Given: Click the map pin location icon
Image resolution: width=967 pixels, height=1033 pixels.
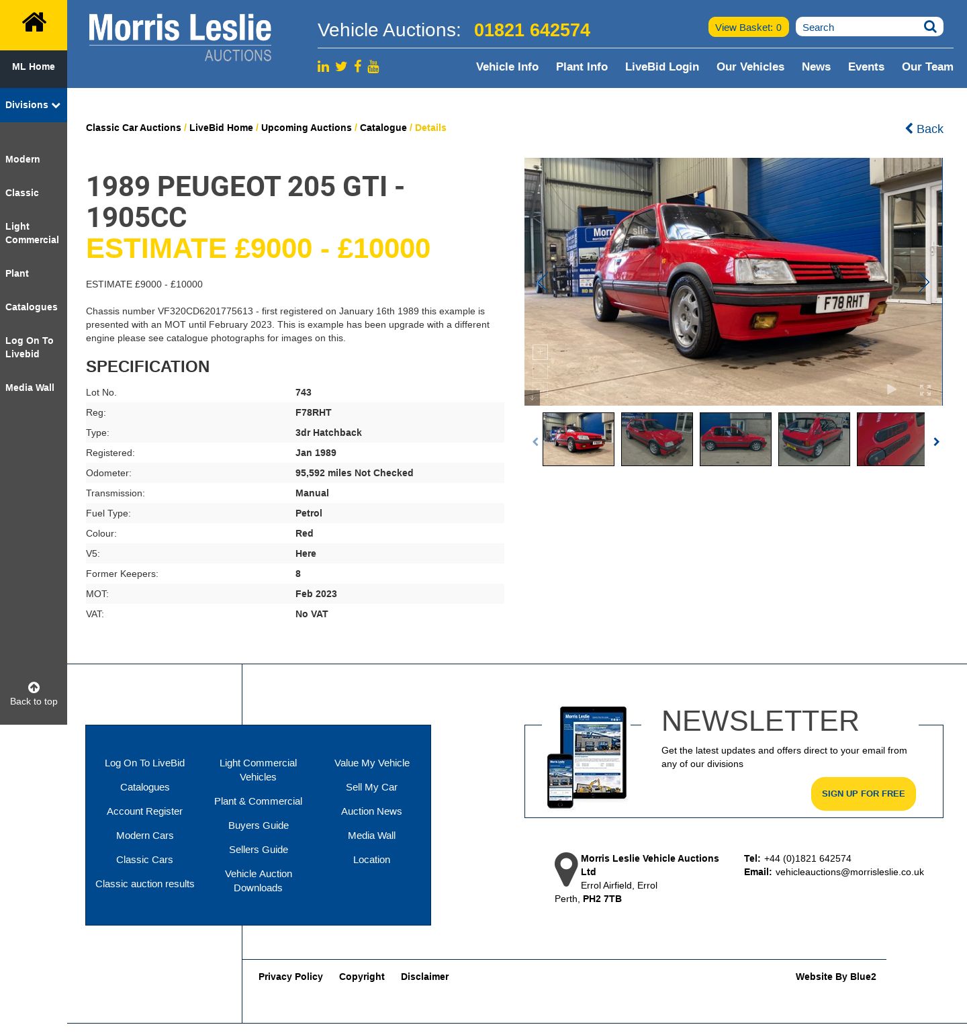Looking at the screenshot, I should pos(566,870).
